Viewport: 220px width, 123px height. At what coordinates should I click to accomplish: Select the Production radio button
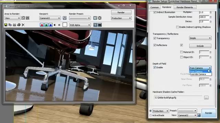tap(151, 111)
